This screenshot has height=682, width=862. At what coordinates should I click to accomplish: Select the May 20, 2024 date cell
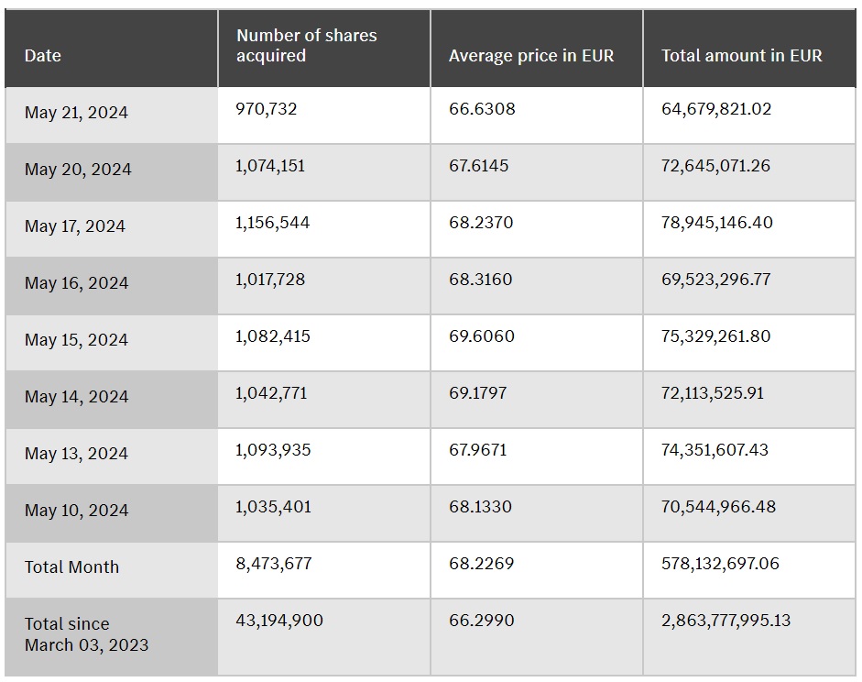click(x=78, y=170)
